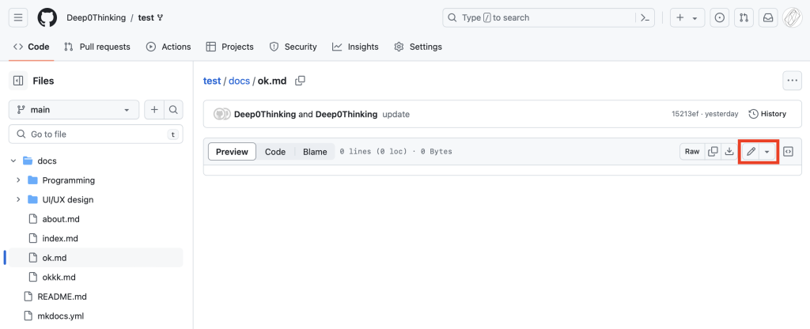Copy raw file contents icon
This screenshot has width=810, height=329.
tap(713, 152)
